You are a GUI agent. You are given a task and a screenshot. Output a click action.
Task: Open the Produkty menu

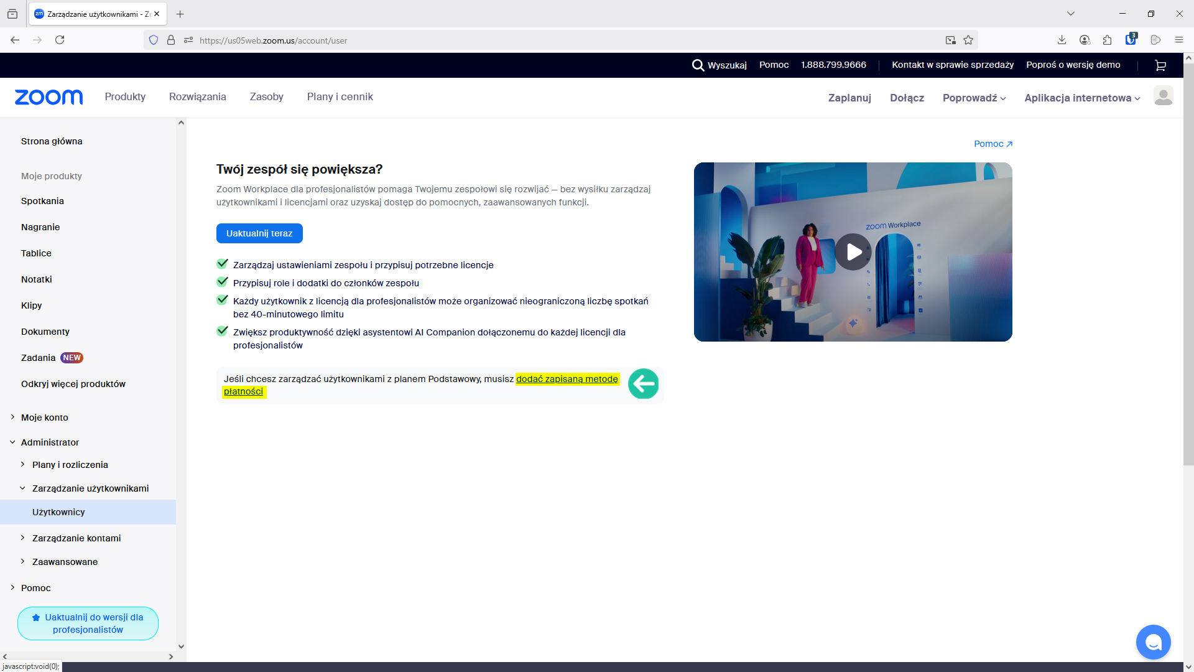click(x=125, y=96)
